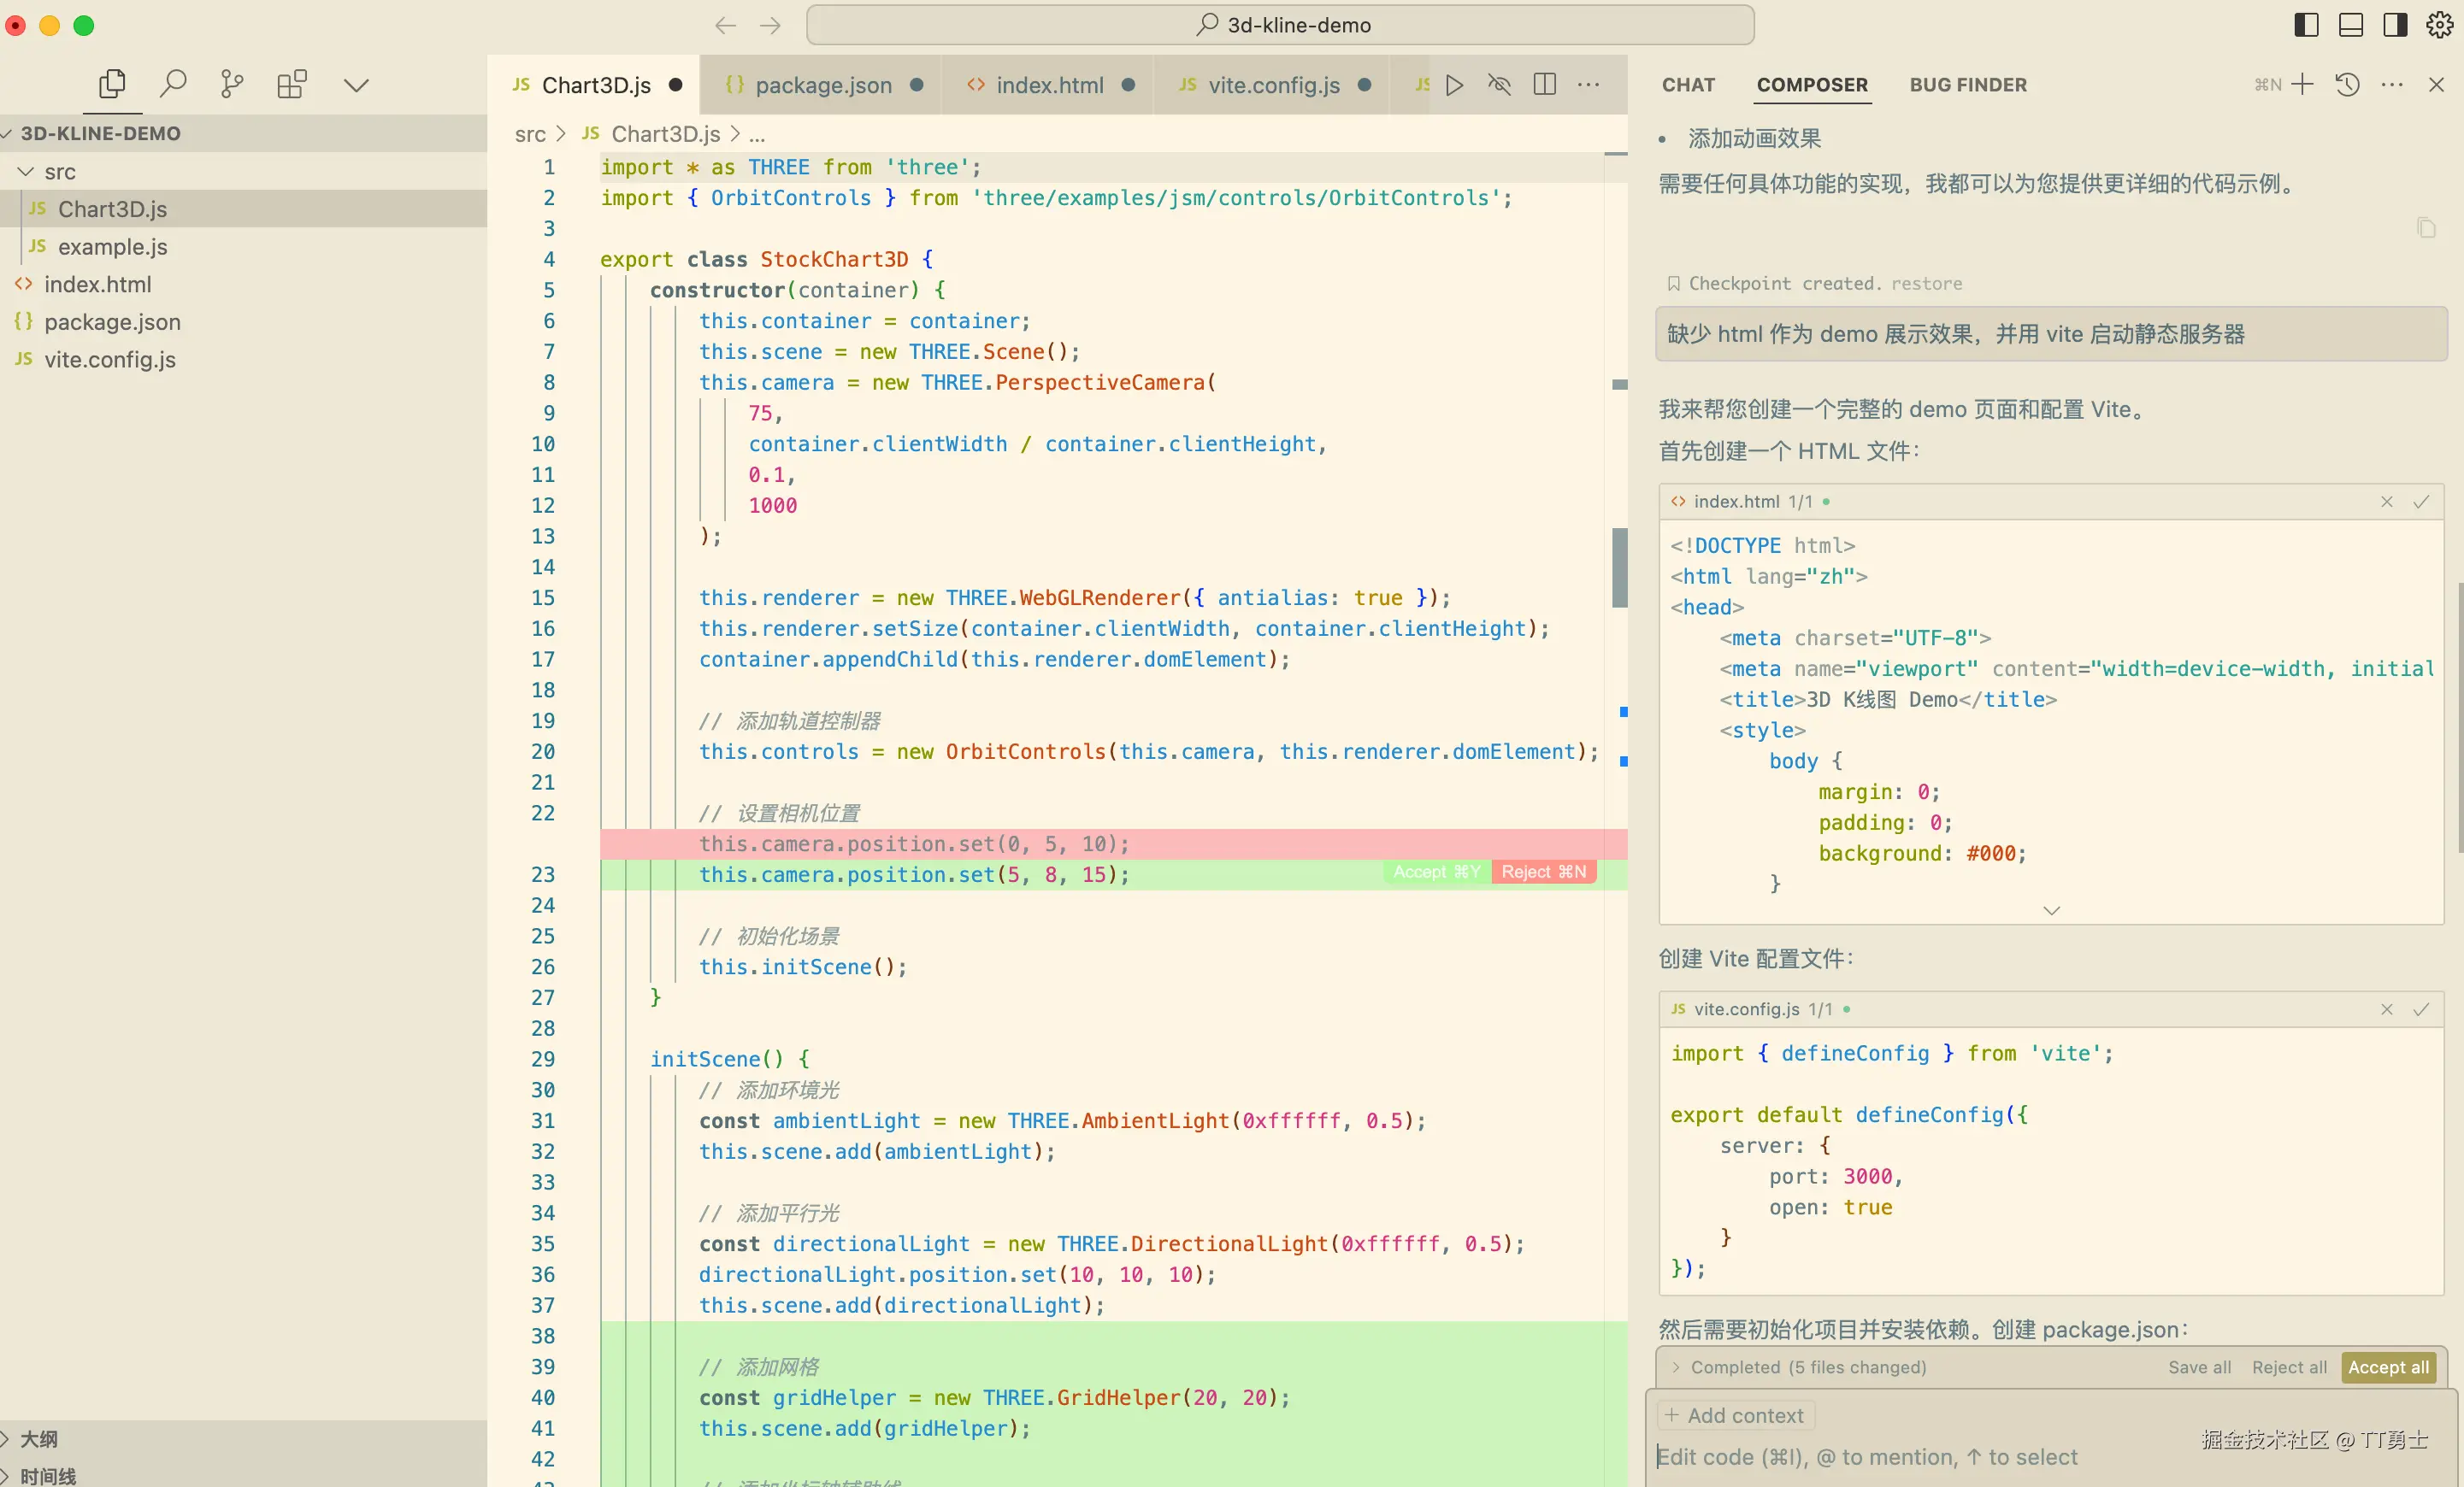The height and width of the screenshot is (1487, 2464).
Task: Switch to the CHAT tab
Action: click(1688, 85)
